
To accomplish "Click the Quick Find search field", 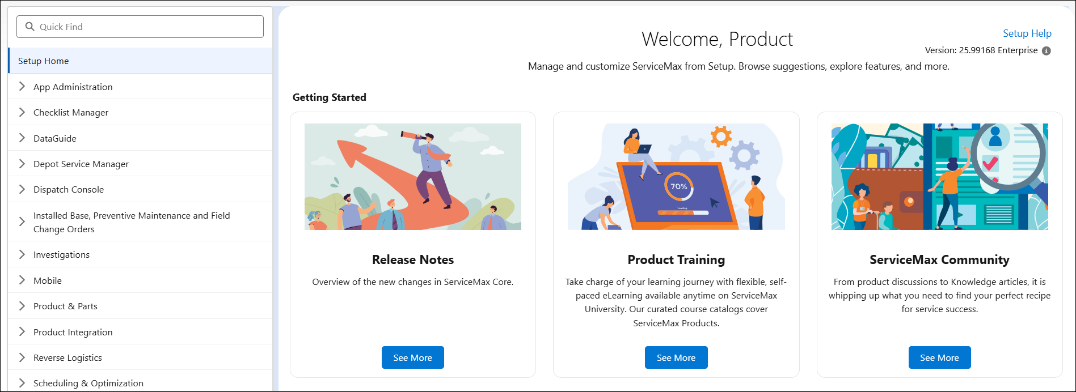I will click(140, 27).
